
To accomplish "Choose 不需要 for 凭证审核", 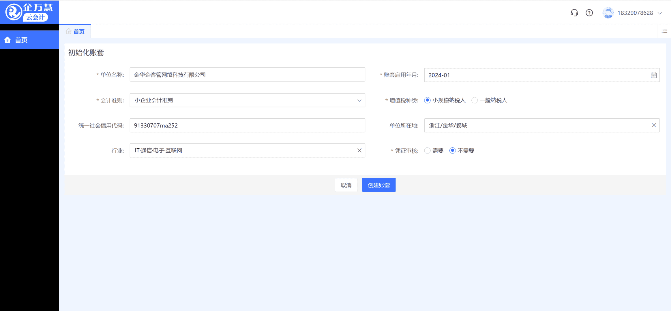I will pos(453,151).
